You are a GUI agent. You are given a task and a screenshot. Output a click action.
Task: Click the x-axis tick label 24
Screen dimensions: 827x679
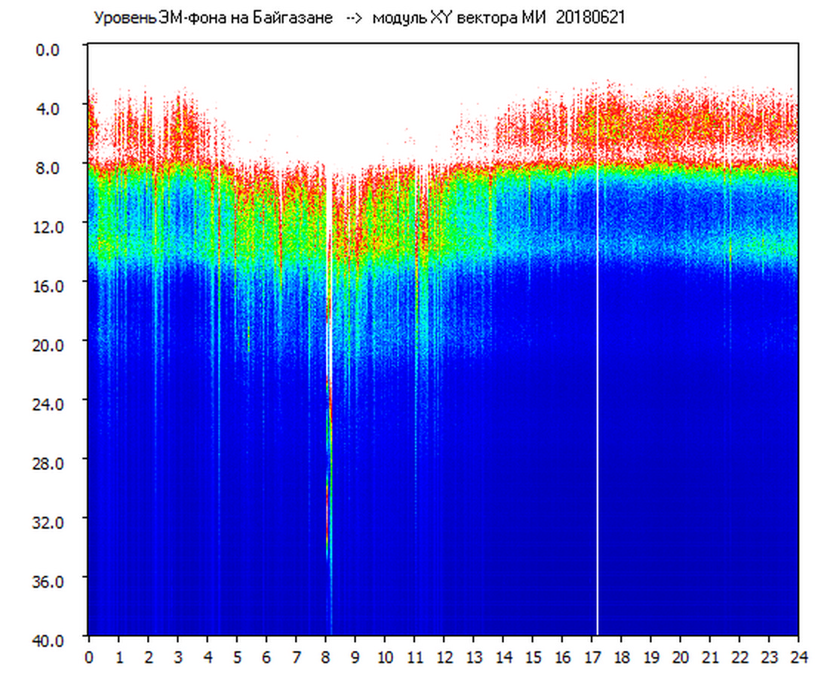tap(798, 656)
